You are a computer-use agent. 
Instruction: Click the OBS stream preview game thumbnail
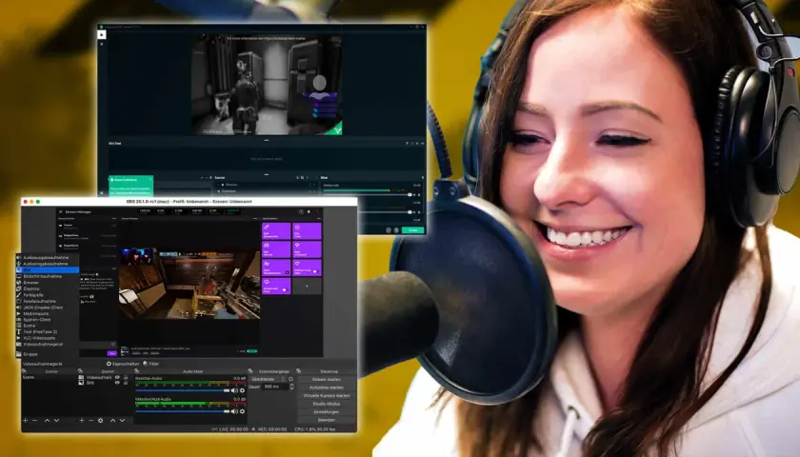(190, 284)
